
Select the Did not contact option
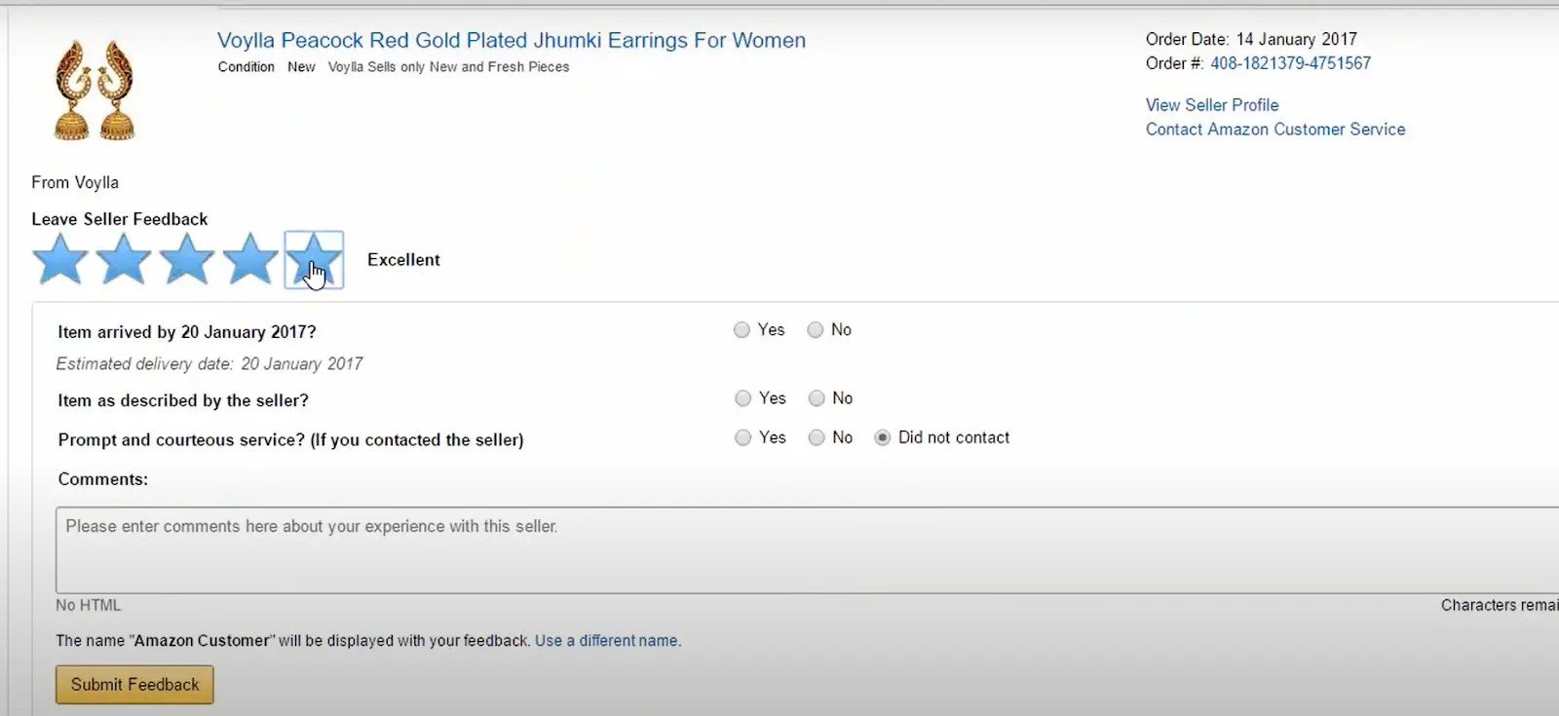(x=882, y=437)
